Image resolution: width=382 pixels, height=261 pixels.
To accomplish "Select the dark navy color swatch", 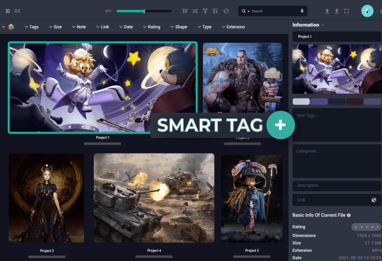I will coord(337,101).
